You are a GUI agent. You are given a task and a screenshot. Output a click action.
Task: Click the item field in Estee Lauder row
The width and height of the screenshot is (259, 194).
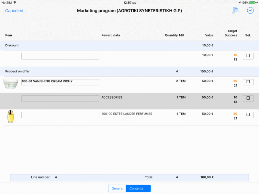[x=60, y=115]
